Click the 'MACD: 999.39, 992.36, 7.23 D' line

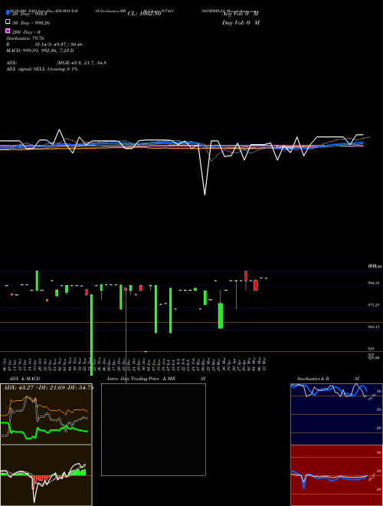click(x=40, y=51)
